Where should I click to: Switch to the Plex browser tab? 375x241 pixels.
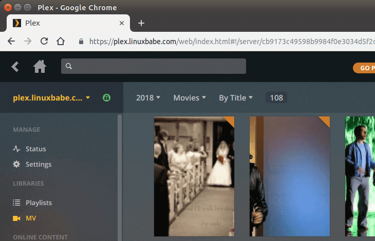tap(67, 23)
